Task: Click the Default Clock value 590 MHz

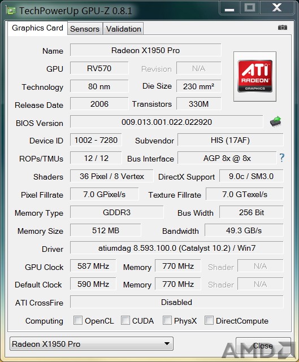Action: (x=93, y=284)
